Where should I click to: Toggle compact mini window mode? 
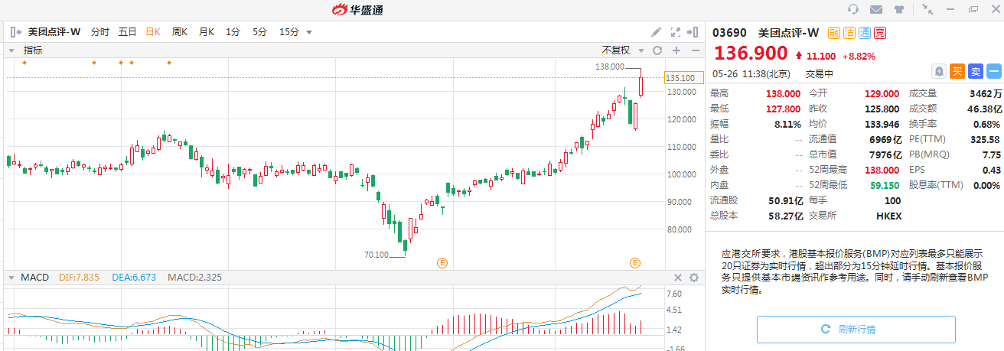928,10
